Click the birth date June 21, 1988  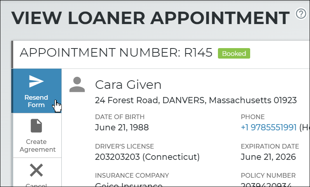pyautogui.click(x=122, y=127)
